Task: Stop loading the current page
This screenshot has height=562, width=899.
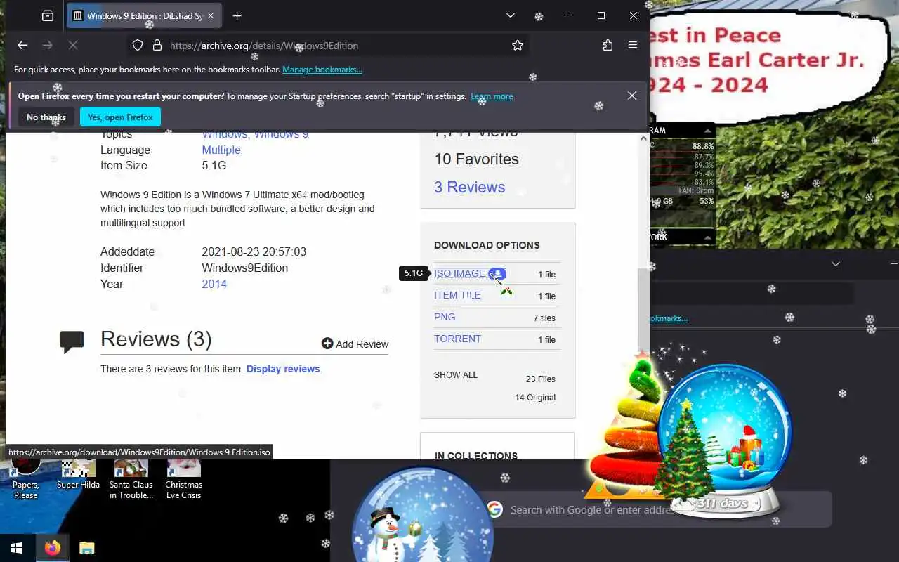Action: [73, 45]
